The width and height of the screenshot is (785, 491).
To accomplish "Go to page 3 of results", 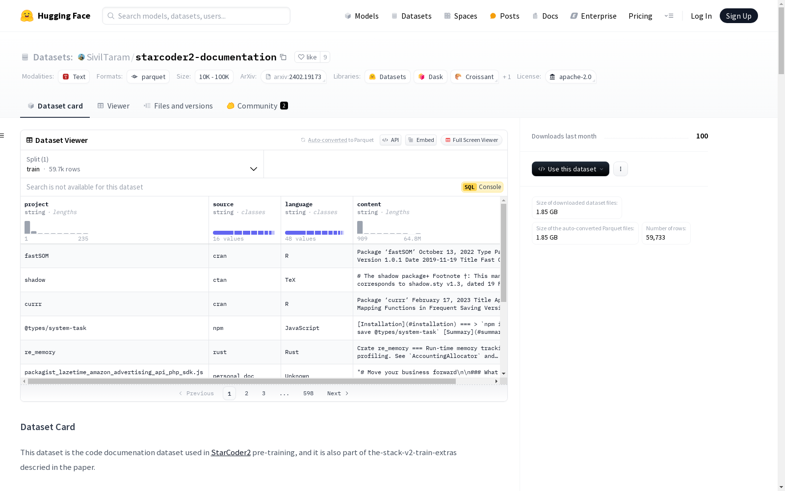I will coord(263,393).
